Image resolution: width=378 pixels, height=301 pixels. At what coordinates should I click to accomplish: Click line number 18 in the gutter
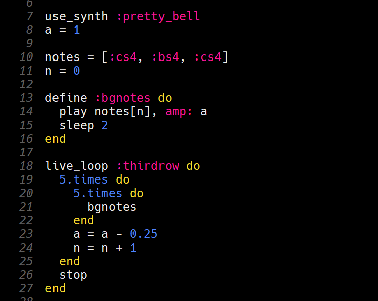click(26, 166)
